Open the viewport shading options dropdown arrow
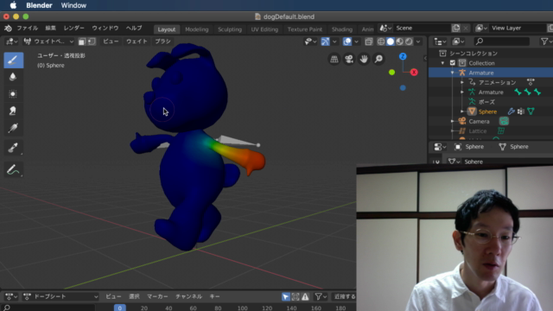The width and height of the screenshot is (553, 311). point(418,41)
